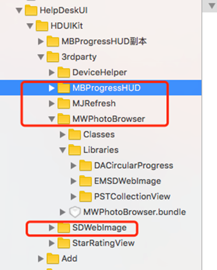This screenshot has width=217, height=270.
Task: Select the DeviceHelper folder row
Action: tap(101, 72)
